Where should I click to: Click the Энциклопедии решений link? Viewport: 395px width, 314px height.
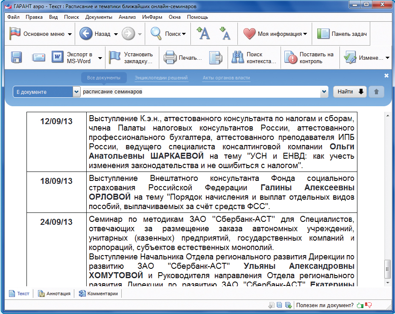click(161, 78)
